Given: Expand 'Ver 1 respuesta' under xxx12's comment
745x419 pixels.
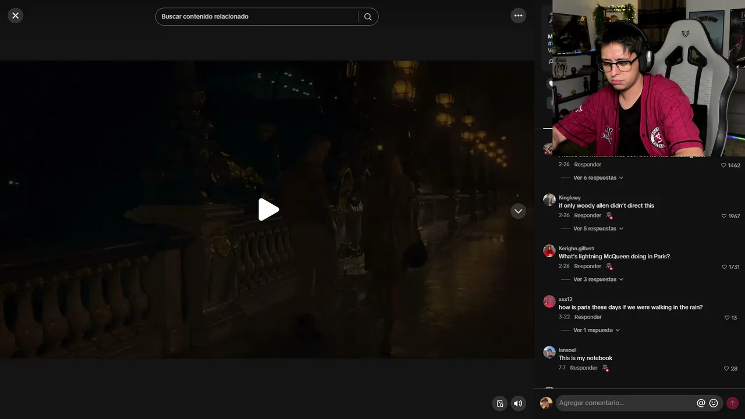Looking at the screenshot, I should [x=597, y=330].
